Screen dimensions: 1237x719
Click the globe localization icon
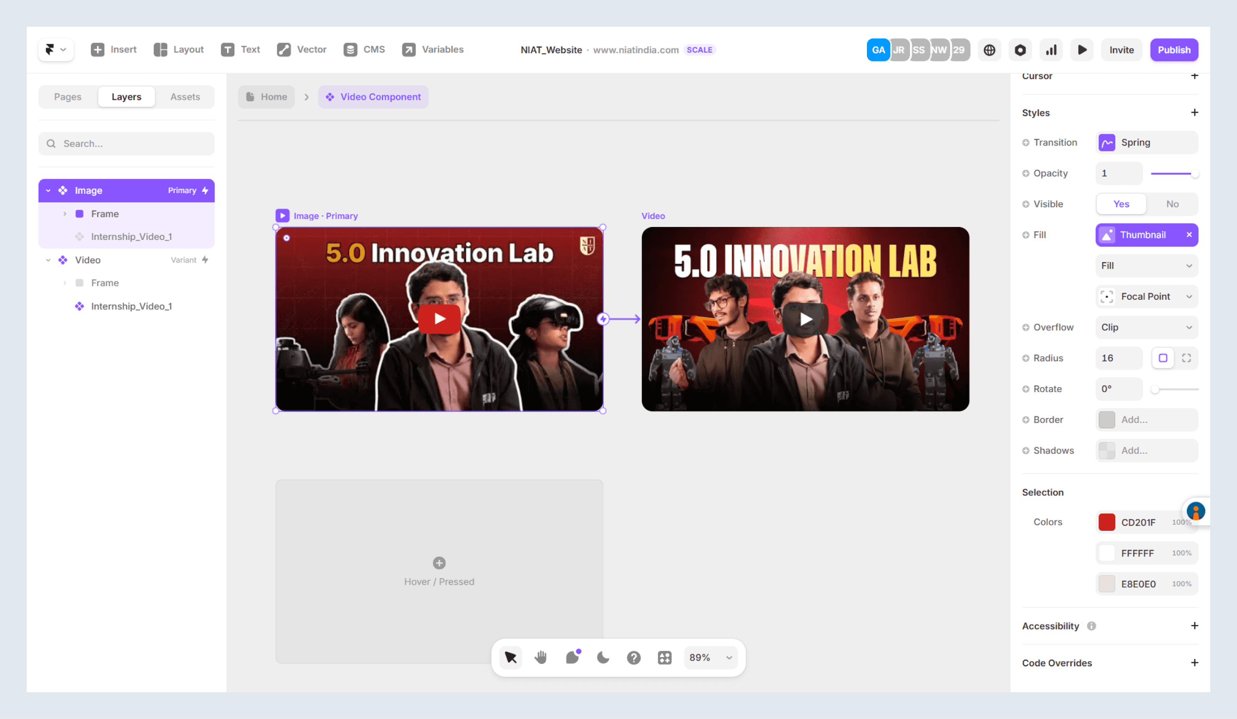(x=989, y=50)
